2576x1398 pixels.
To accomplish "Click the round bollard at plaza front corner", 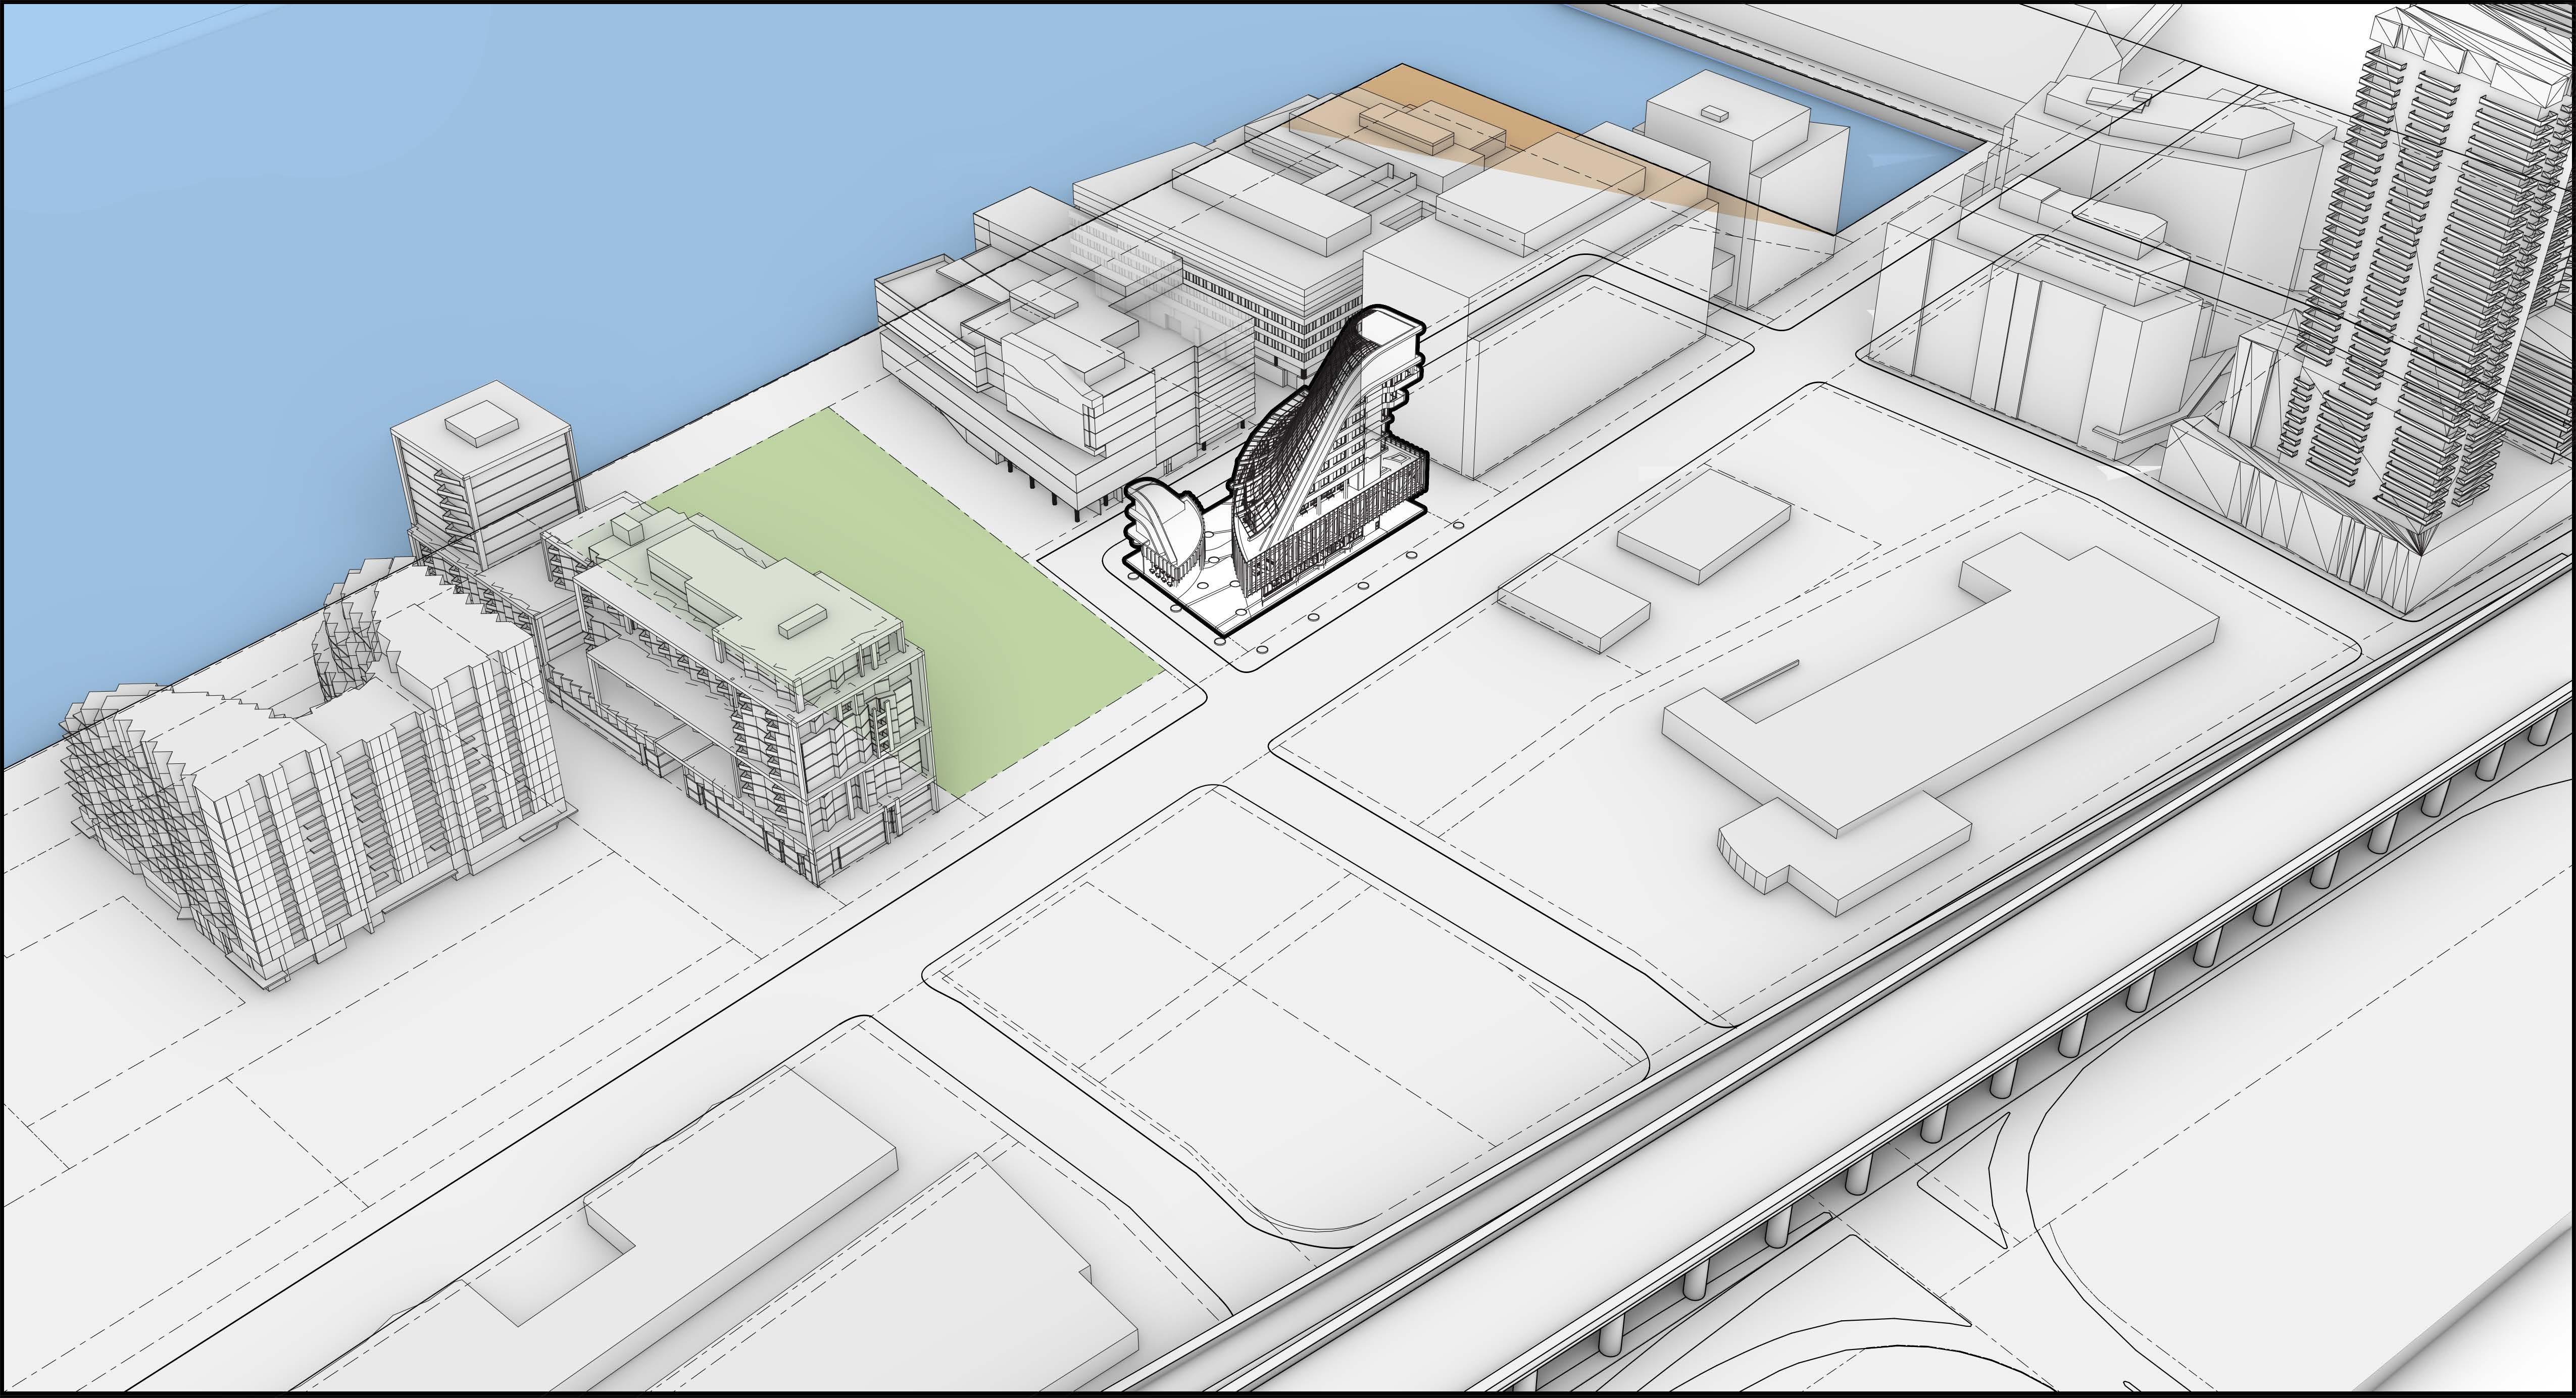I will click(1219, 641).
